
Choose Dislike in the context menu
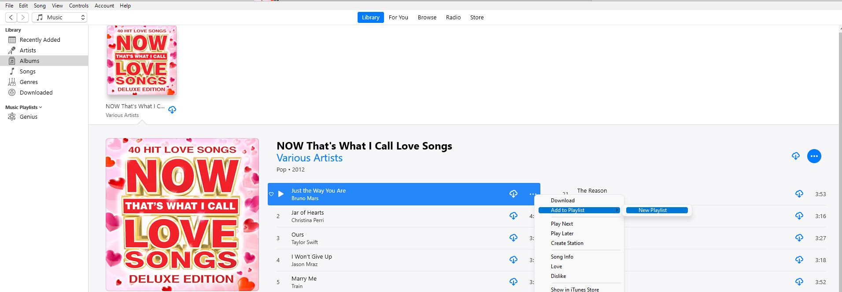tap(579, 276)
